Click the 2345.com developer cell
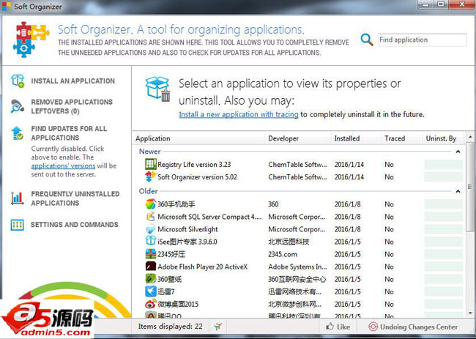This screenshot has width=476, height=339. pos(283,254)
